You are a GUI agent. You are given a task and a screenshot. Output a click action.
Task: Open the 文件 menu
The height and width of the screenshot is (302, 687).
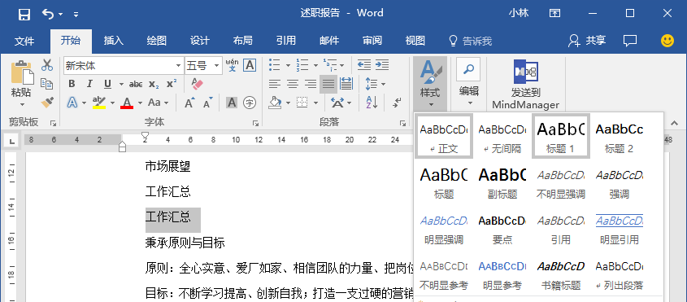(x=24, y=42)
